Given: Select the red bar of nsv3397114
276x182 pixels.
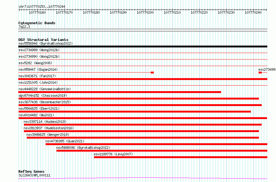Looking at the screenshot, I should (x=143, y=125).
